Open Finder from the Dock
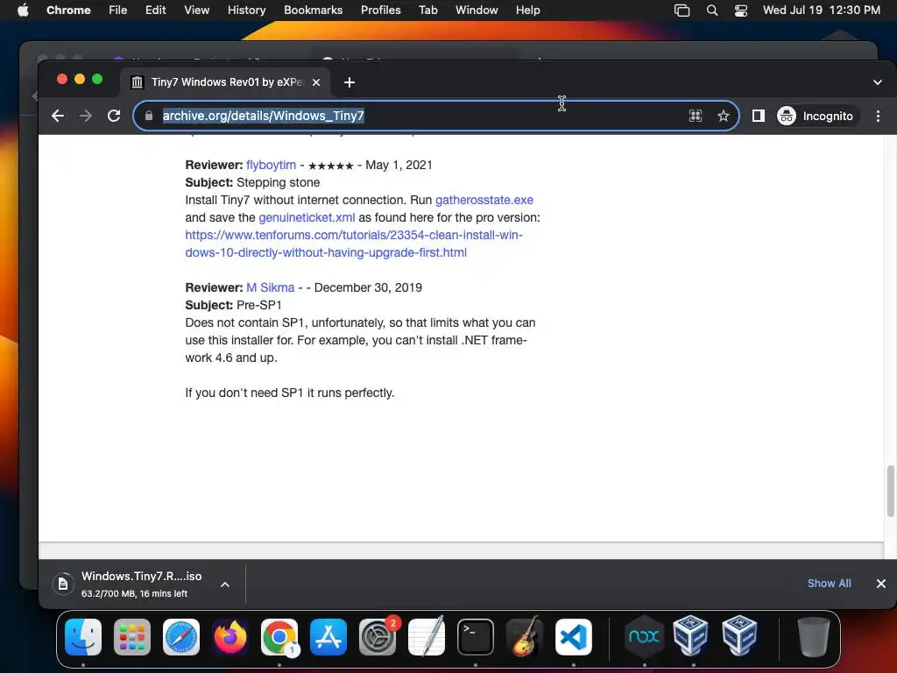897x673 pixels. click(83, 637)
